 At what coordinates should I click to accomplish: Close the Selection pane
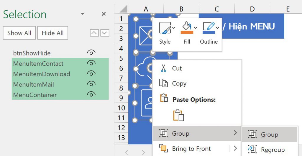tap(104, 14)
